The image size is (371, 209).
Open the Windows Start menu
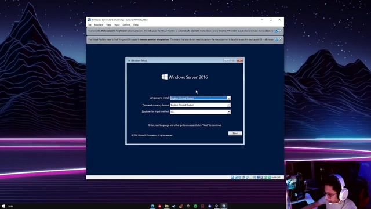(3, 206)
